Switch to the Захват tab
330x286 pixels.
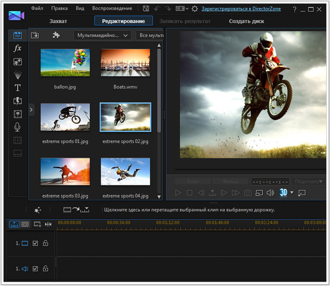[x=59, y=21]
